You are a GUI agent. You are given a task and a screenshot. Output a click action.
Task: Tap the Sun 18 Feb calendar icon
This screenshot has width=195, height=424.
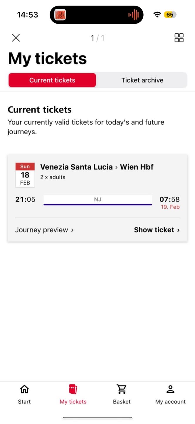(25, 175)
